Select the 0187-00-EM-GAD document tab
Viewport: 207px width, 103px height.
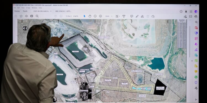(x=41, y=11)
